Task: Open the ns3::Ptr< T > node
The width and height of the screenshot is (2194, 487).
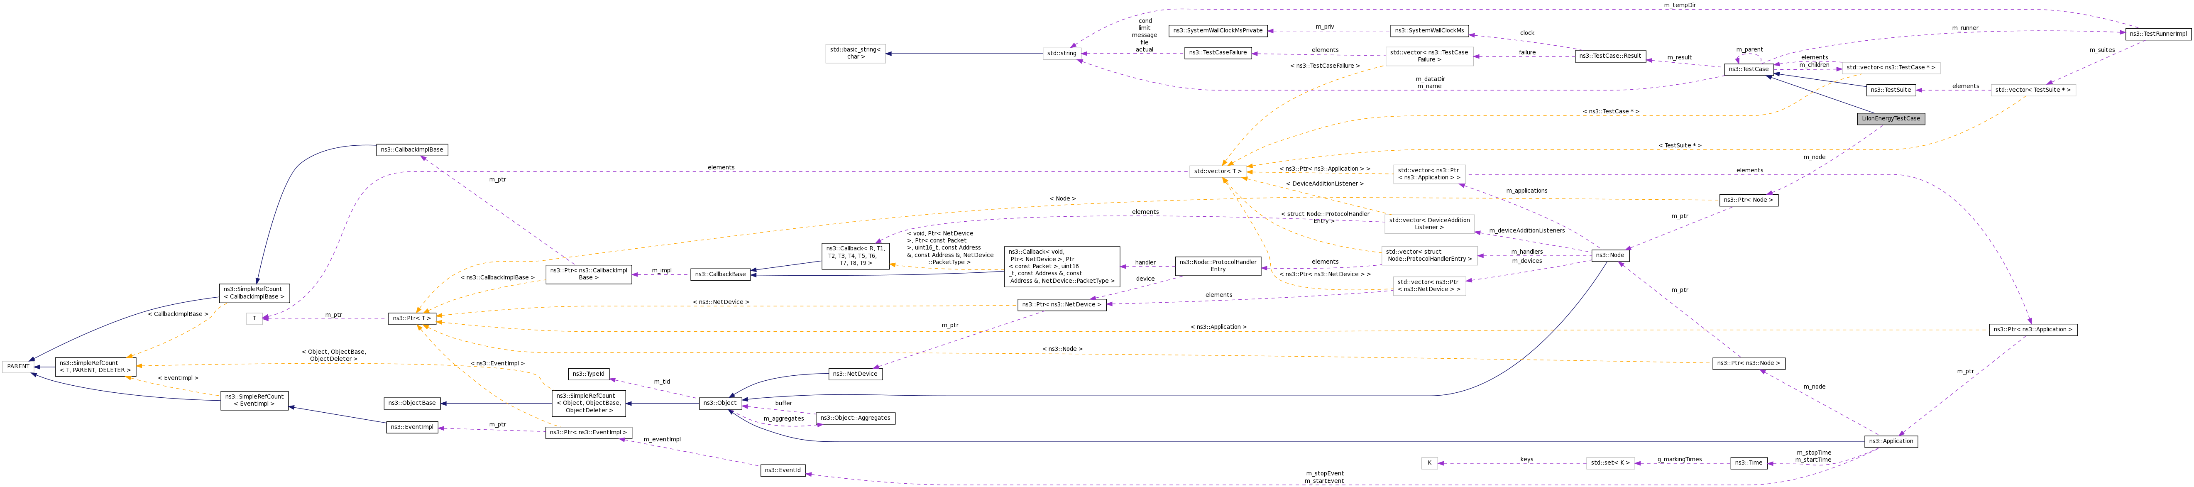Action: click(x=412, y=318)
